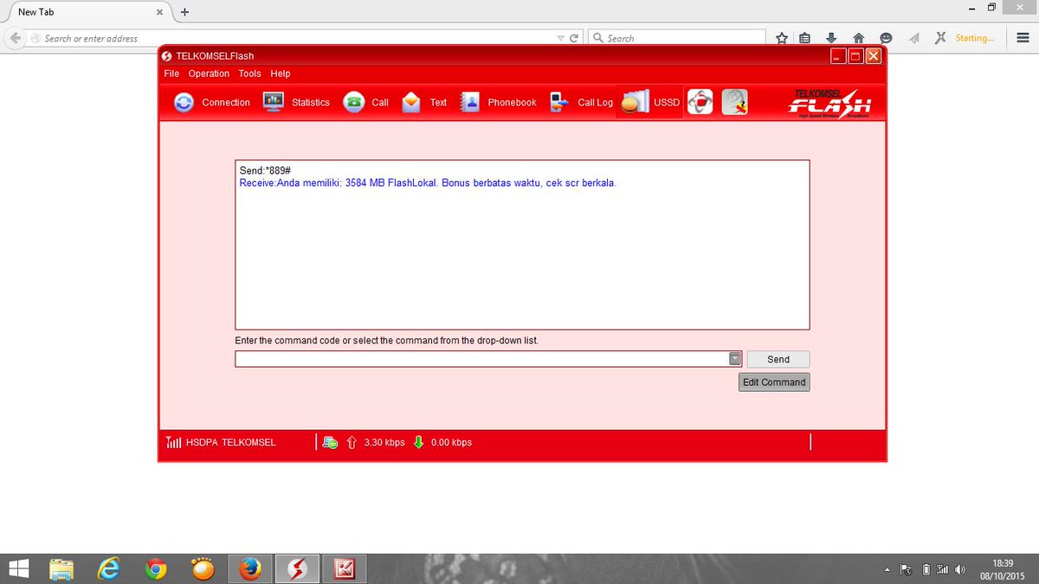The width and height of the screenshot is (1039, 584).
Task: Open a new Firefox tab with plus
Action: click(184, 12)
